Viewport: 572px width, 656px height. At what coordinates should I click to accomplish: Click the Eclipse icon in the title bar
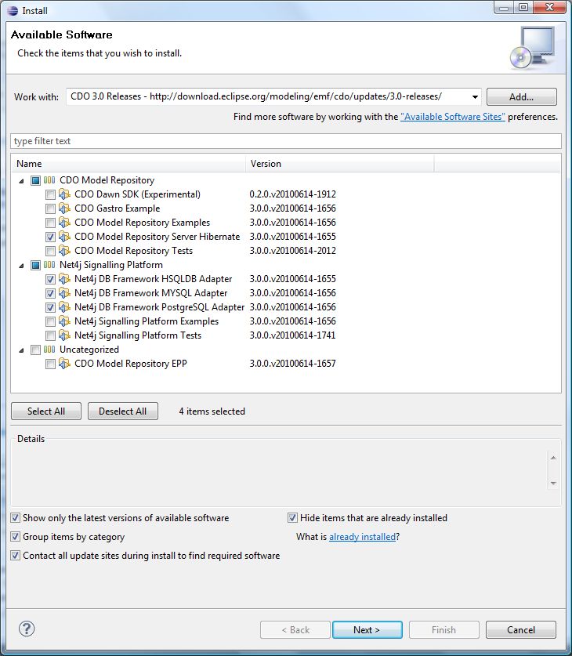13,11
